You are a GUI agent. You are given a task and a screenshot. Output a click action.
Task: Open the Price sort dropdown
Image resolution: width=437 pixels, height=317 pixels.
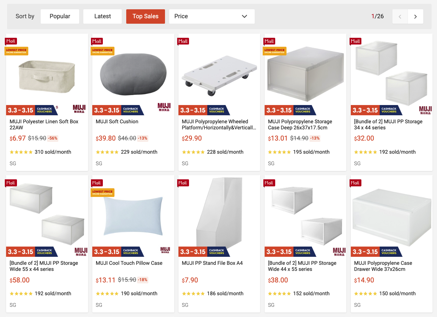pos(211,16)
